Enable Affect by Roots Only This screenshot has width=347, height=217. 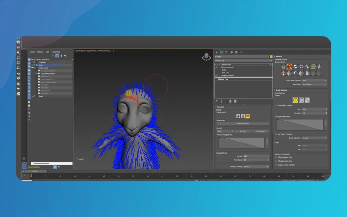pos(276,161)
